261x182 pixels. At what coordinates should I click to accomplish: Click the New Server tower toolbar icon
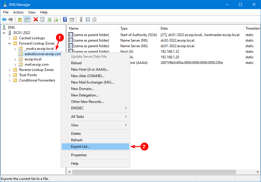(81, 20)
